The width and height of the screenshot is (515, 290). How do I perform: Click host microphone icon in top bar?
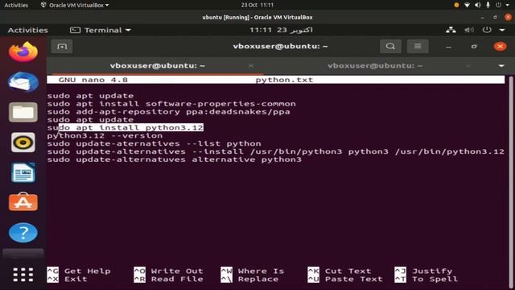click(488, 5)
